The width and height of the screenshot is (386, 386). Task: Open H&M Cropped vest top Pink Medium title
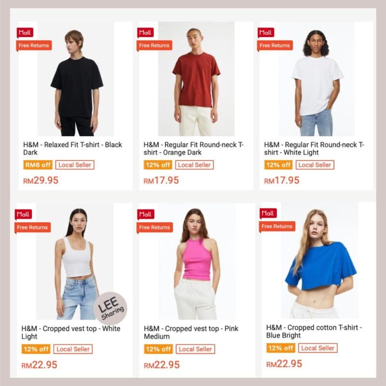191,332
